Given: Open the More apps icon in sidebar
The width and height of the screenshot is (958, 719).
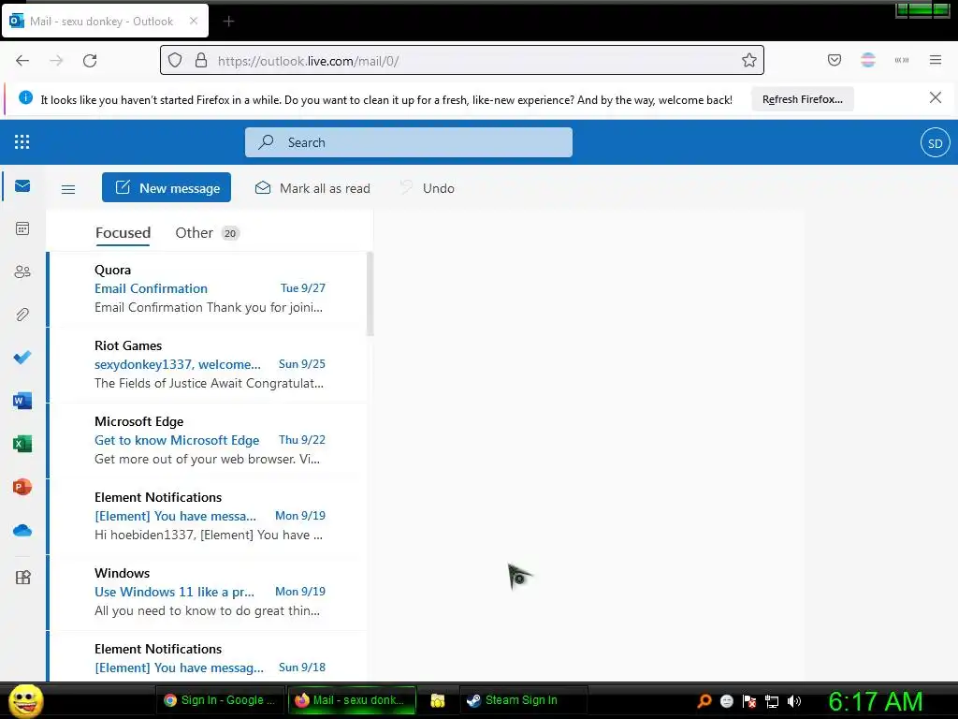Looking at the screenshot, I should [22, 577].
